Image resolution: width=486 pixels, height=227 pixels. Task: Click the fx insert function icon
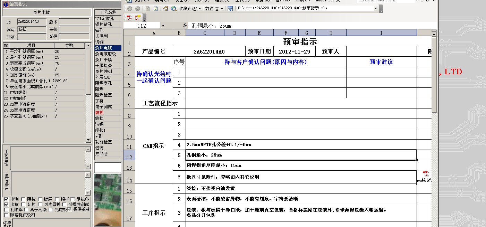click(185, 26)
